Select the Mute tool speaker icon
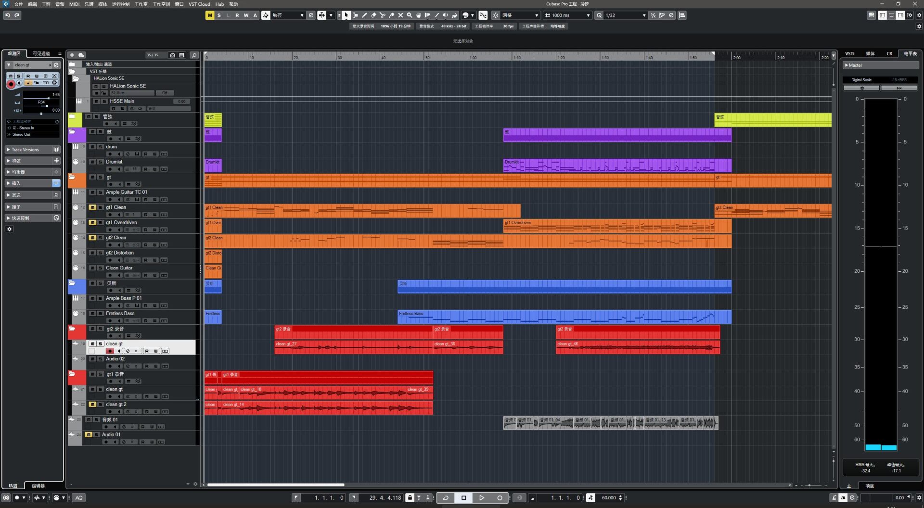Image resolution: width=924 pixels, height=508 pixels. coord(446,15)
